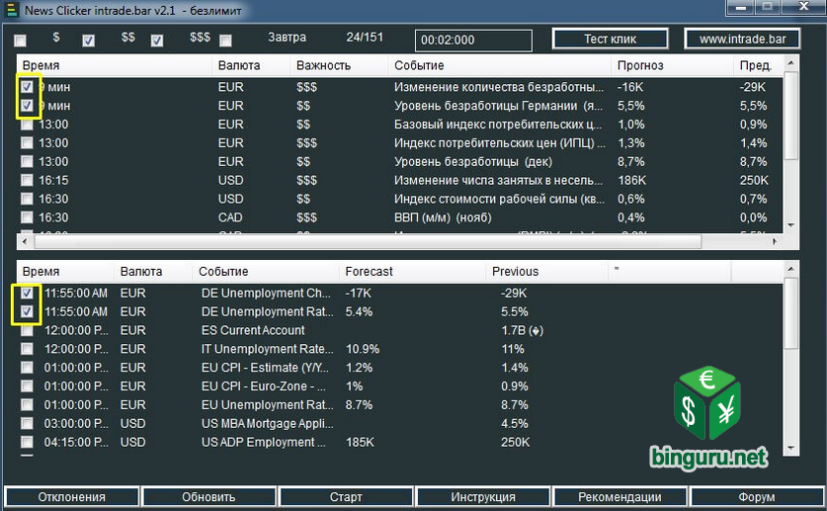The width and height of the screenshot is (827, 511).
Task: Uncheck row 'Изменение количества безработны...'
Action: pos(27,87)
